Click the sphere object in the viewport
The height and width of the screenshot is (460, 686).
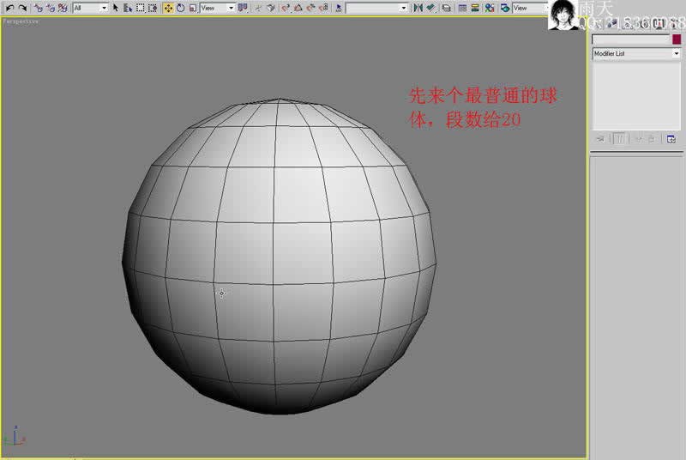click(279, 256)
